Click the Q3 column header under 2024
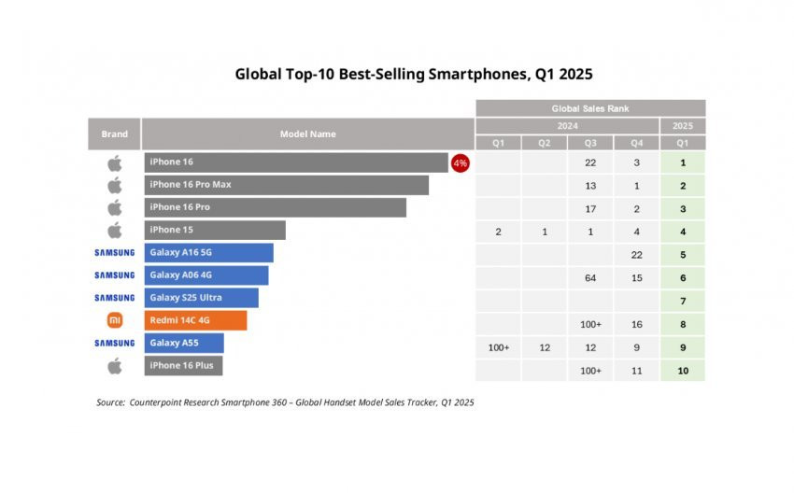Screen dimensions: 794x493 click(x=590, y=143)
